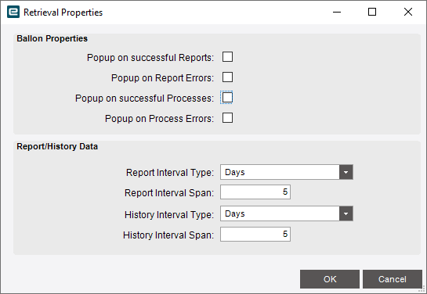Click the Popup on successful Reports label
Image resolution: width=427 pixels, height=294 pixels.
[150, 58]
